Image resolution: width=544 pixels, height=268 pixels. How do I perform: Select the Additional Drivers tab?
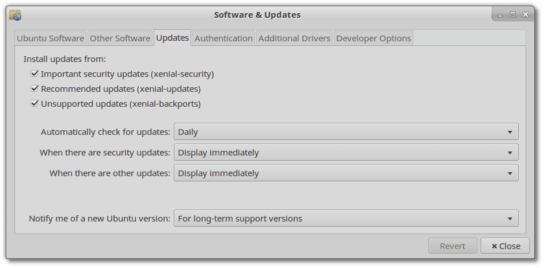294,38
